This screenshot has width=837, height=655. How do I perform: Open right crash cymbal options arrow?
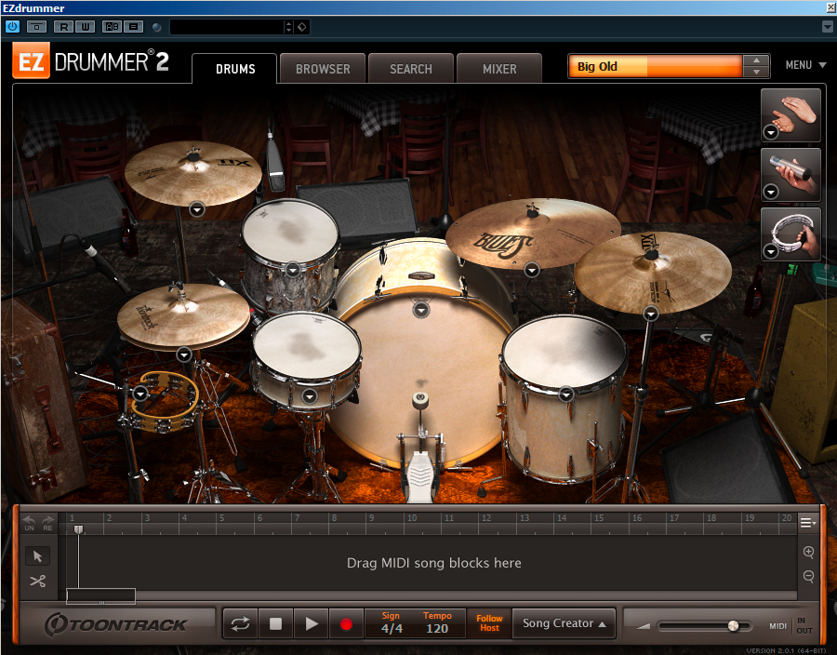pos(651,314)
